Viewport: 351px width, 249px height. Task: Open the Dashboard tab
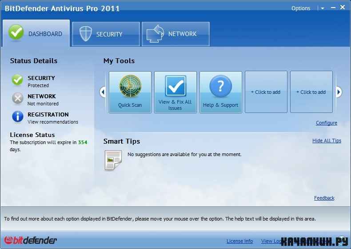tap(36, 33)
